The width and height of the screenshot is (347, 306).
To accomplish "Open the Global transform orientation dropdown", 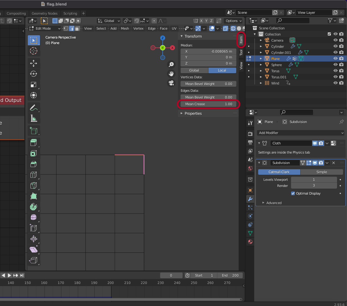I will [109, 21].
